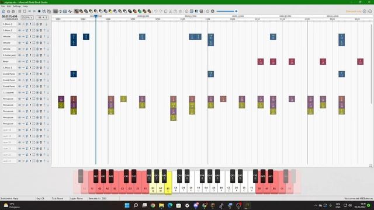This screenshot has width=374, height=210.
Task: Open the Help menu
Action: [x=25, y=6]
